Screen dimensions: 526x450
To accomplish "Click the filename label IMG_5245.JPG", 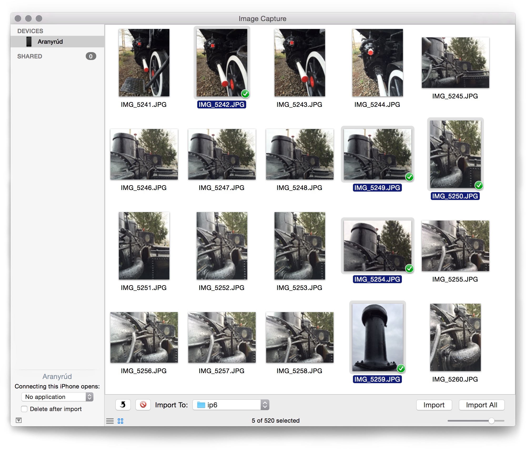I will [x=455, y=96].
